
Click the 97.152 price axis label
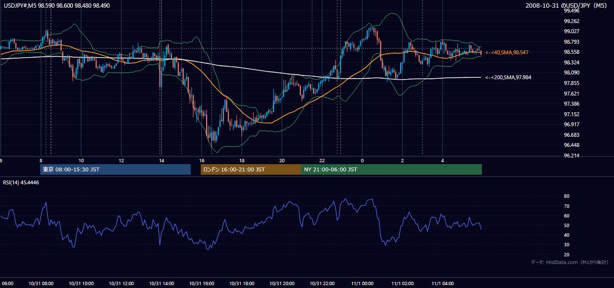(x=571, y=114)
